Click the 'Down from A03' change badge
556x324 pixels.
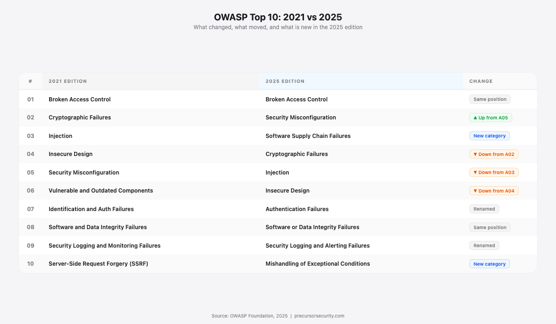tap(494, 172)
